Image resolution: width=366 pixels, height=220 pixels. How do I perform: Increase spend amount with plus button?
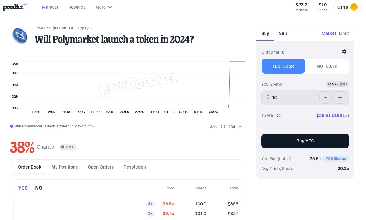tap(340, 97)
